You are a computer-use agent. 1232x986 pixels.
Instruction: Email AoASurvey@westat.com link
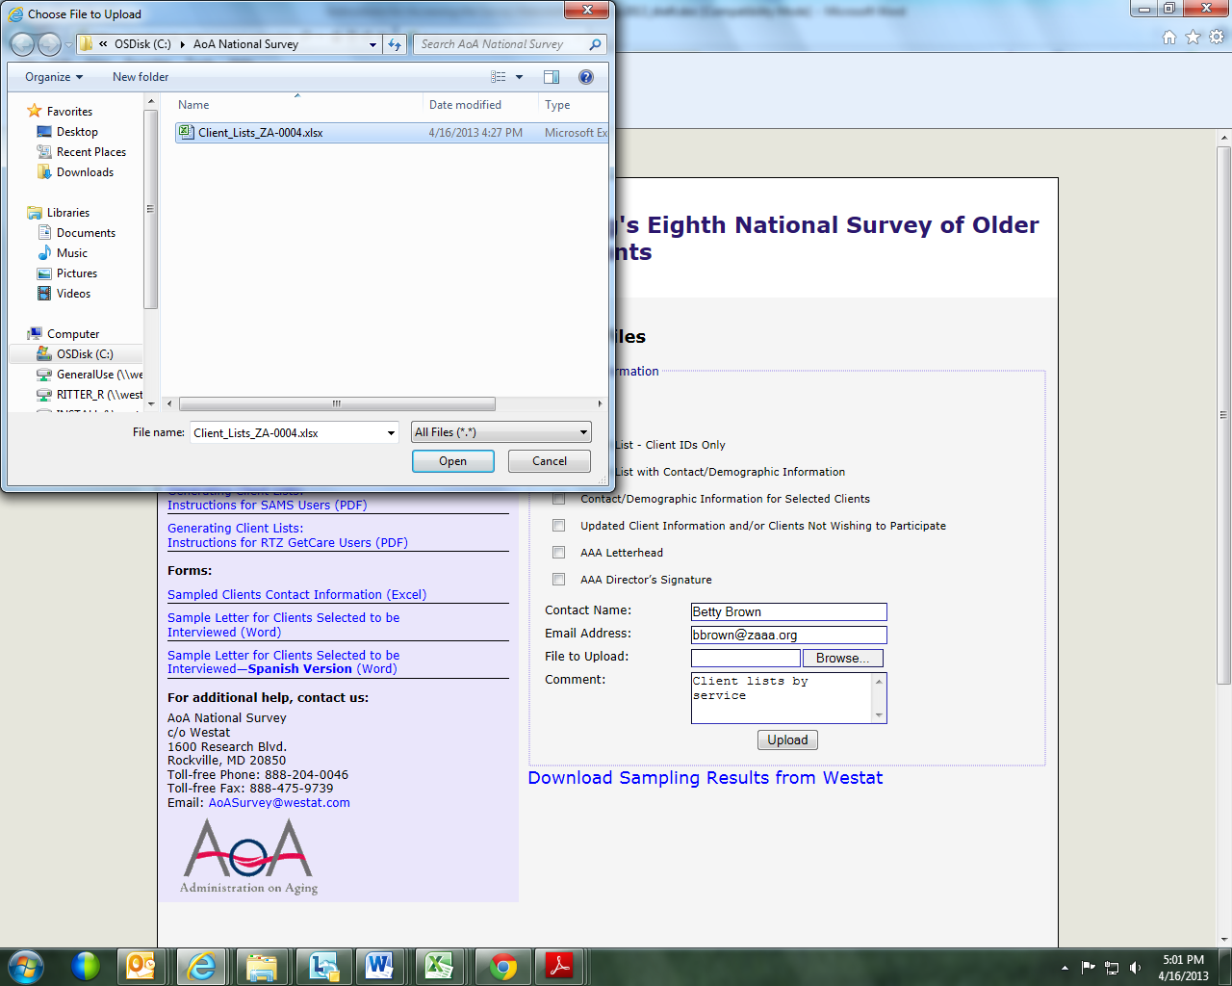(279, 803)
